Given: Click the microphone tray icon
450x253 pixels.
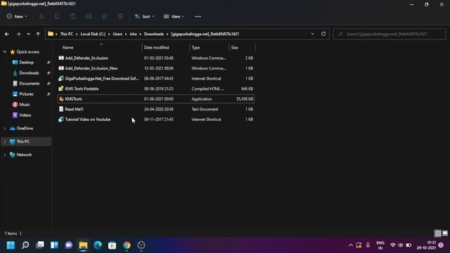Looking at the screenshot, I should pos(368,245).
